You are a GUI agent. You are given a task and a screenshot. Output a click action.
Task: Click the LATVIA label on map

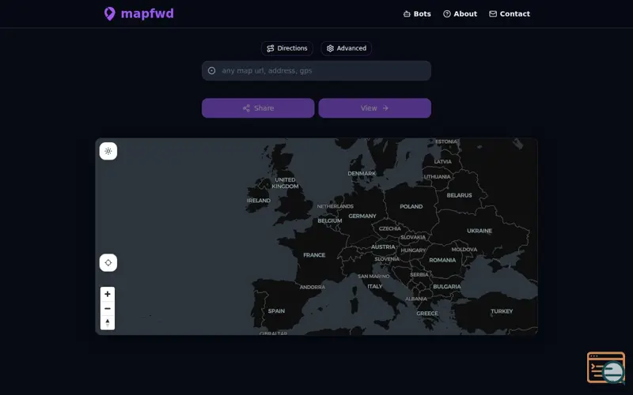tap(443, 162)
